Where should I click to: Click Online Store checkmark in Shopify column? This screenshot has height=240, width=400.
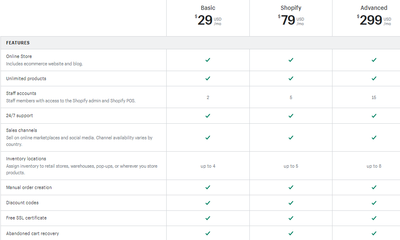291,60
